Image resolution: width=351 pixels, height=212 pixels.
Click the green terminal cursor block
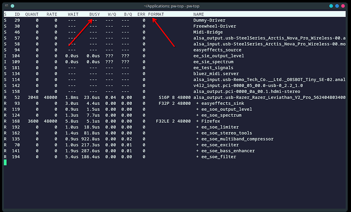point(5,163)
